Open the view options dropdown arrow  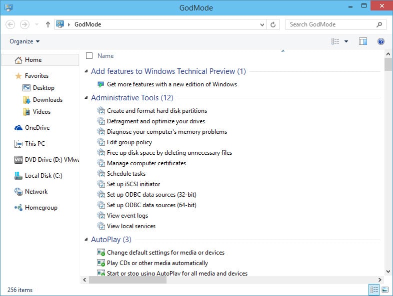click(346, 41)
